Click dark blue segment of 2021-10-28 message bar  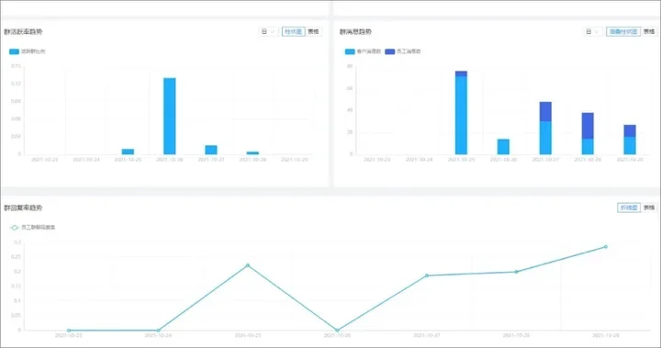[x=588, y=126]
